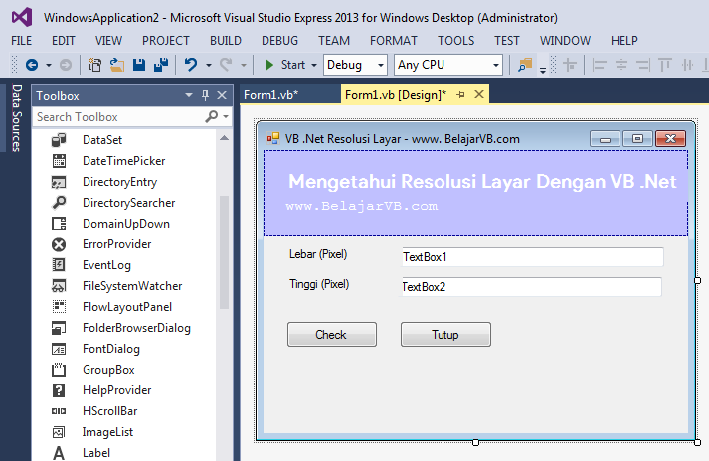Open the Data Sources side tab
Viewport: 709px width, 461px height.
click(17, 118)
